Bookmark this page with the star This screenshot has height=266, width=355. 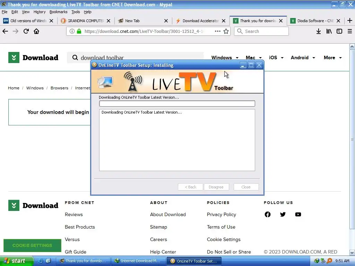pos(226,31)
